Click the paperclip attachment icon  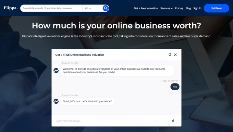[x=173, y=121]
